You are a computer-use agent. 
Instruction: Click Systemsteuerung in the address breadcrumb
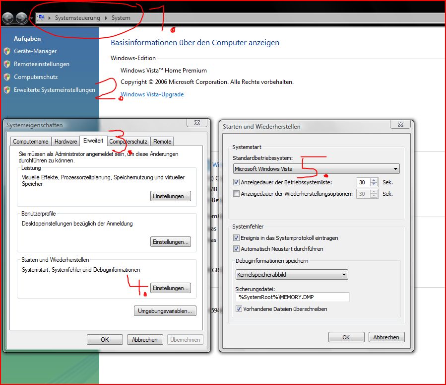[x=77, y=18]
